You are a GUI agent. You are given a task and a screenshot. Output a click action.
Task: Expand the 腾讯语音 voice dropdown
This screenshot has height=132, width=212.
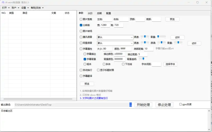point(115,37)
